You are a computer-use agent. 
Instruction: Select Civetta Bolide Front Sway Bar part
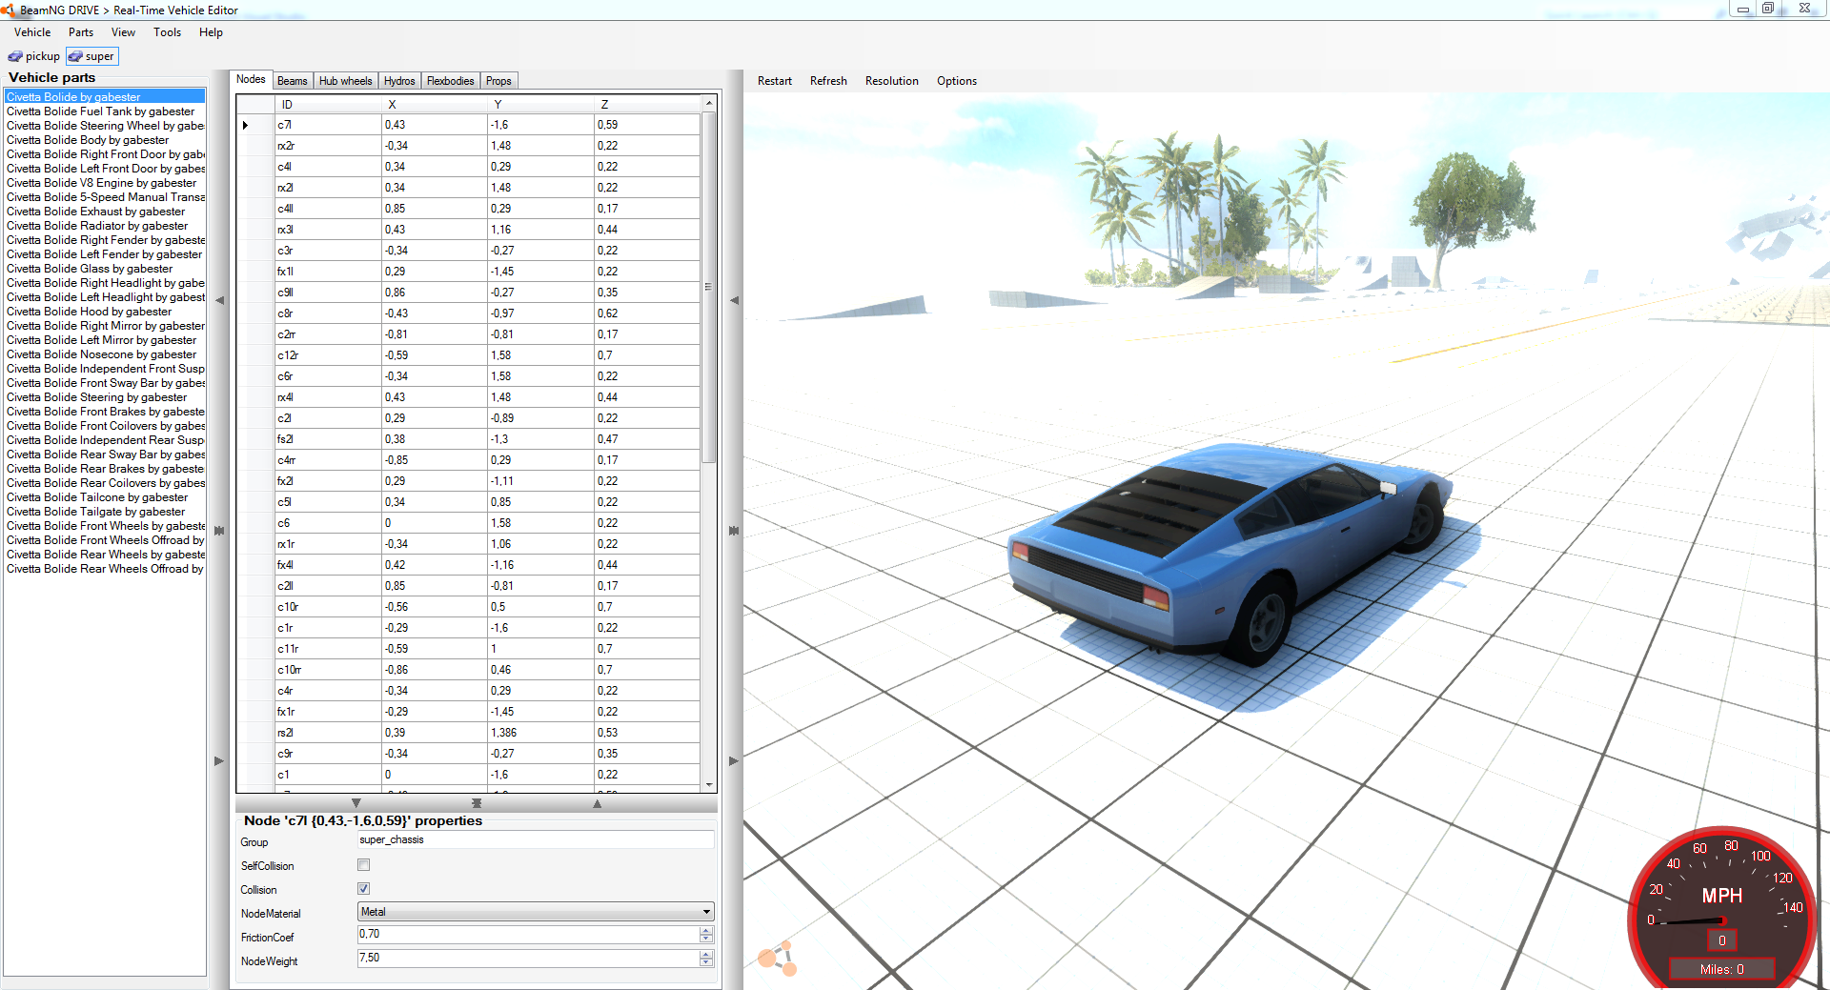point(105,383)
